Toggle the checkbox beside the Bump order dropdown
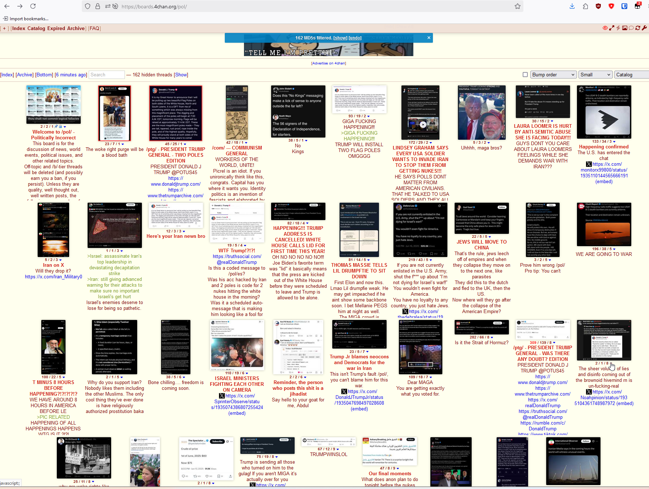The height and width of the screenshot is (489, 649). [x=525, y=75]
